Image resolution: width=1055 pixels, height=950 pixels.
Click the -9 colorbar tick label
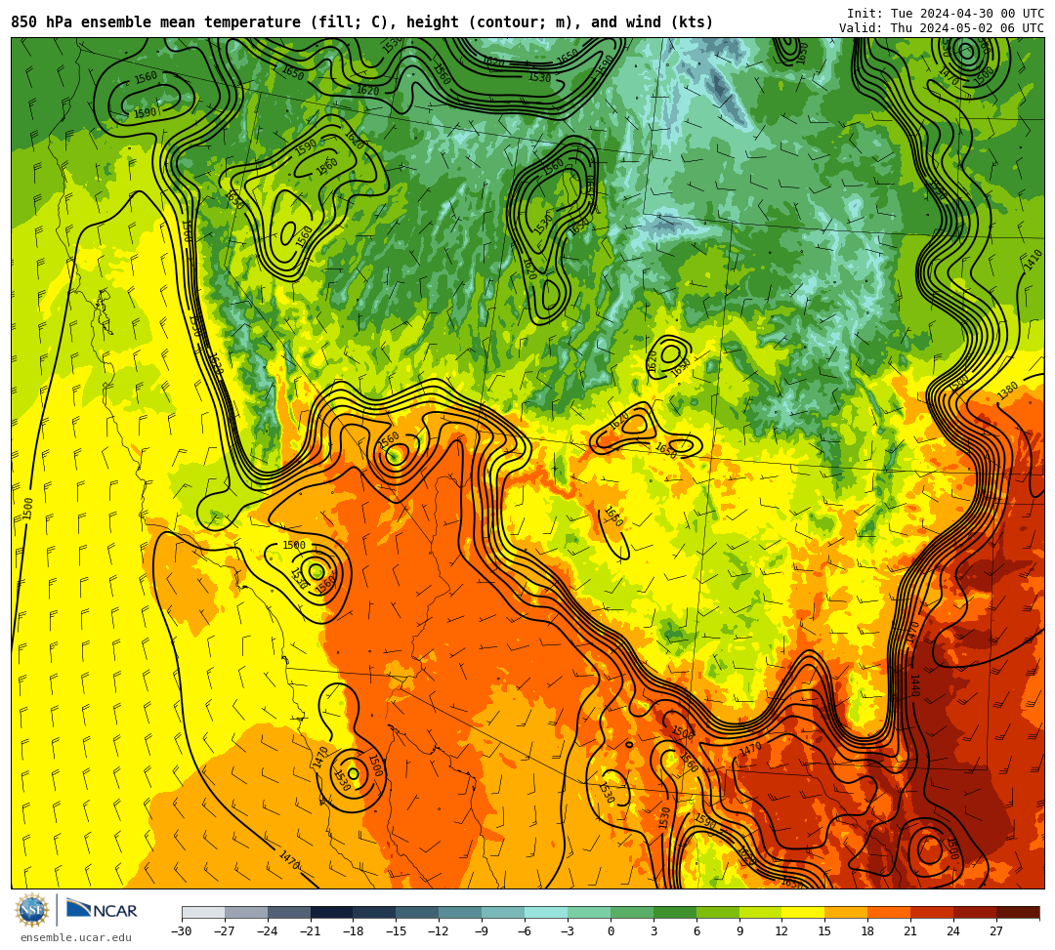click(x=481, y=931)
